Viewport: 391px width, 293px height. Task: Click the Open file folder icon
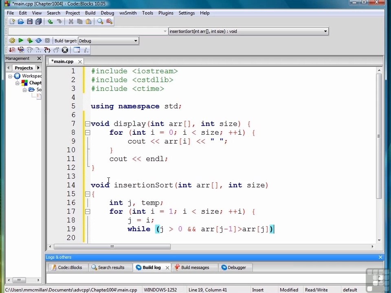pos(21,22)
